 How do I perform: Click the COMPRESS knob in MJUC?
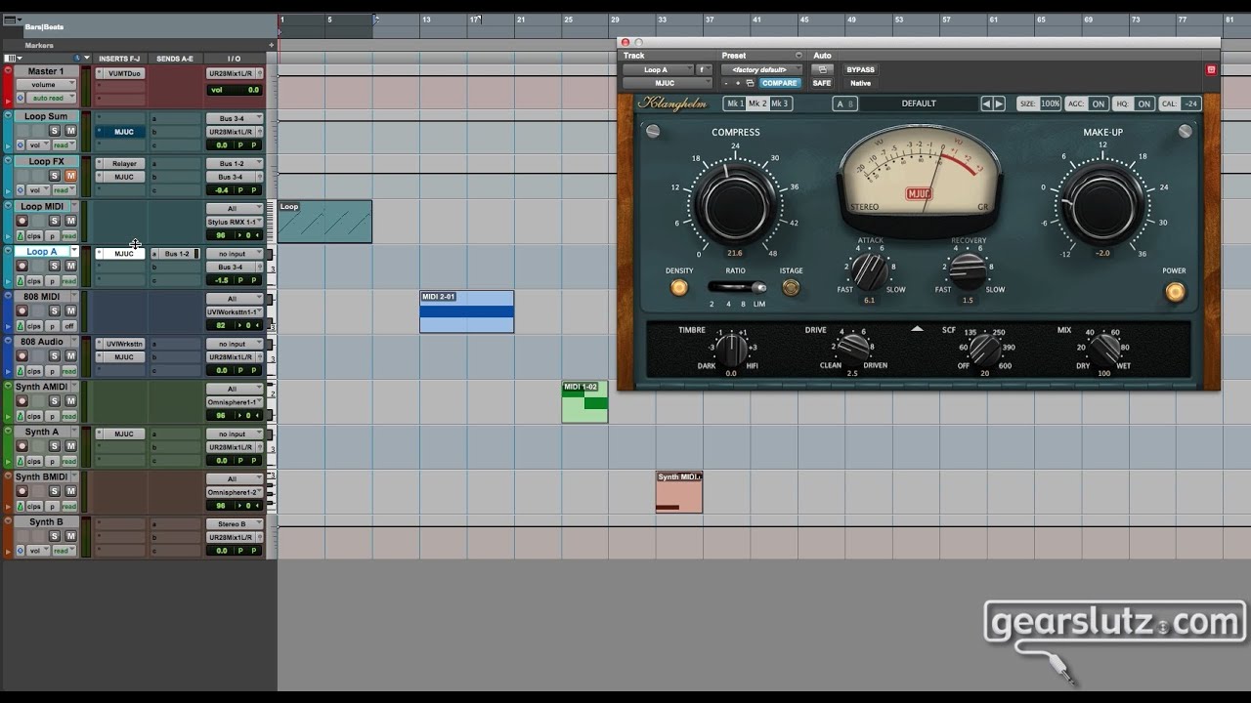click(x=734, y=208)
